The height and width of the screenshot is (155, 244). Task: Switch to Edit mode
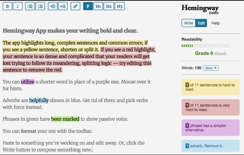coord(201,23)
